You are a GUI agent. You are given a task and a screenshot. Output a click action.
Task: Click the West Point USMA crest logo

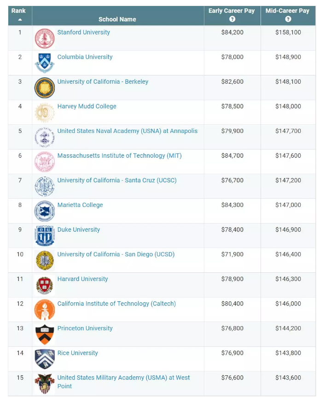point(45,384)
